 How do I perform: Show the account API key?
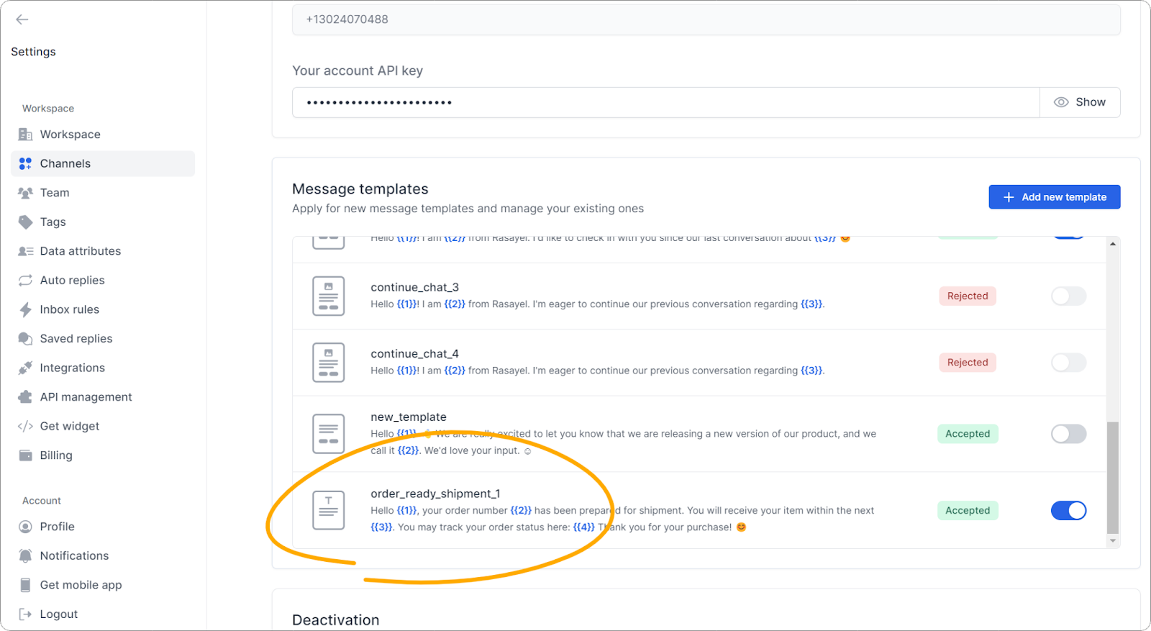[x=1080, y=102]
